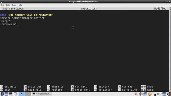The image size is (171, 96).
Task: Open the Edit menu
Action: click(8, 5)
